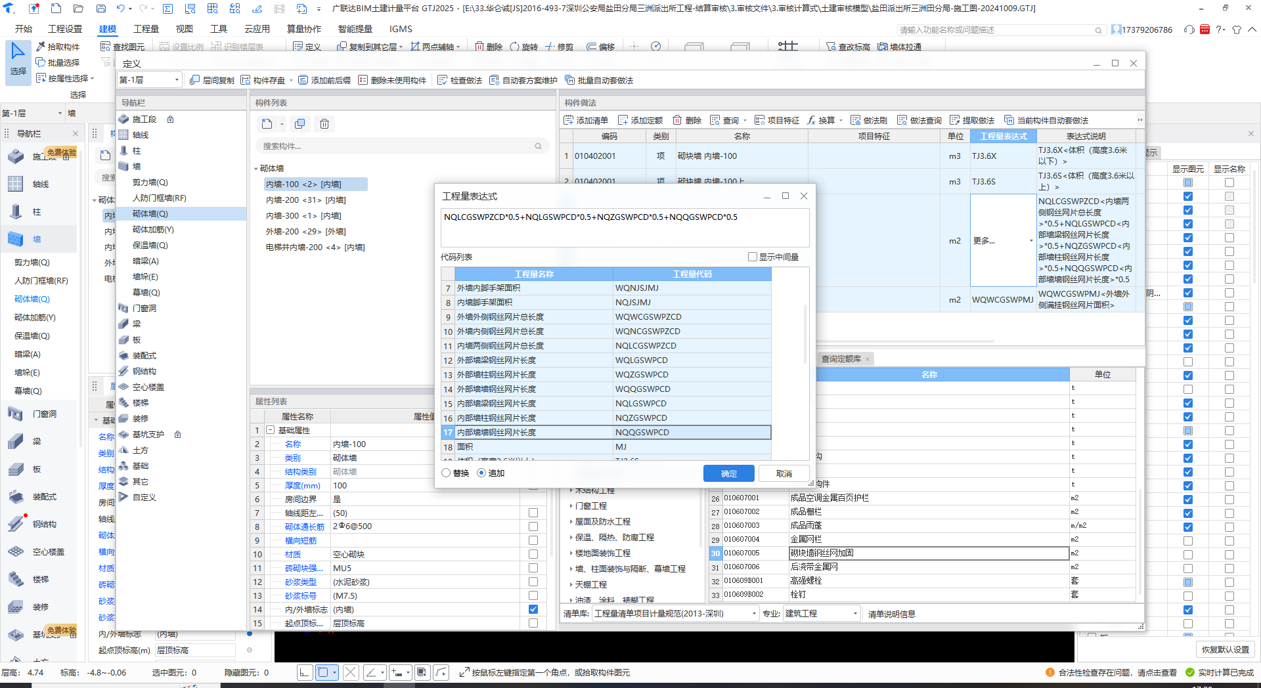Open the 清单库 specification dropdown
Viewport: 1261px width, 688px height.
tap(676, 613)
